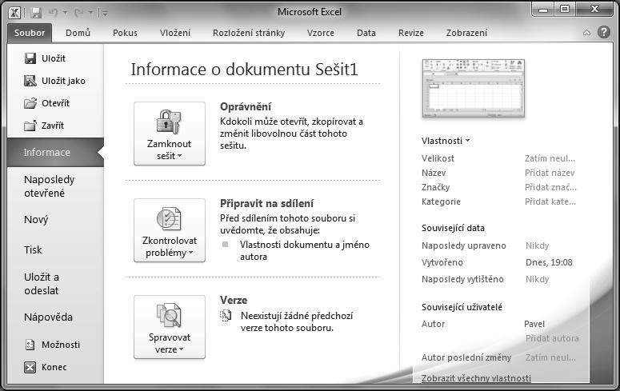Click the Oprávnění heading
Screen dimensions: 620x391
point(246,106)
